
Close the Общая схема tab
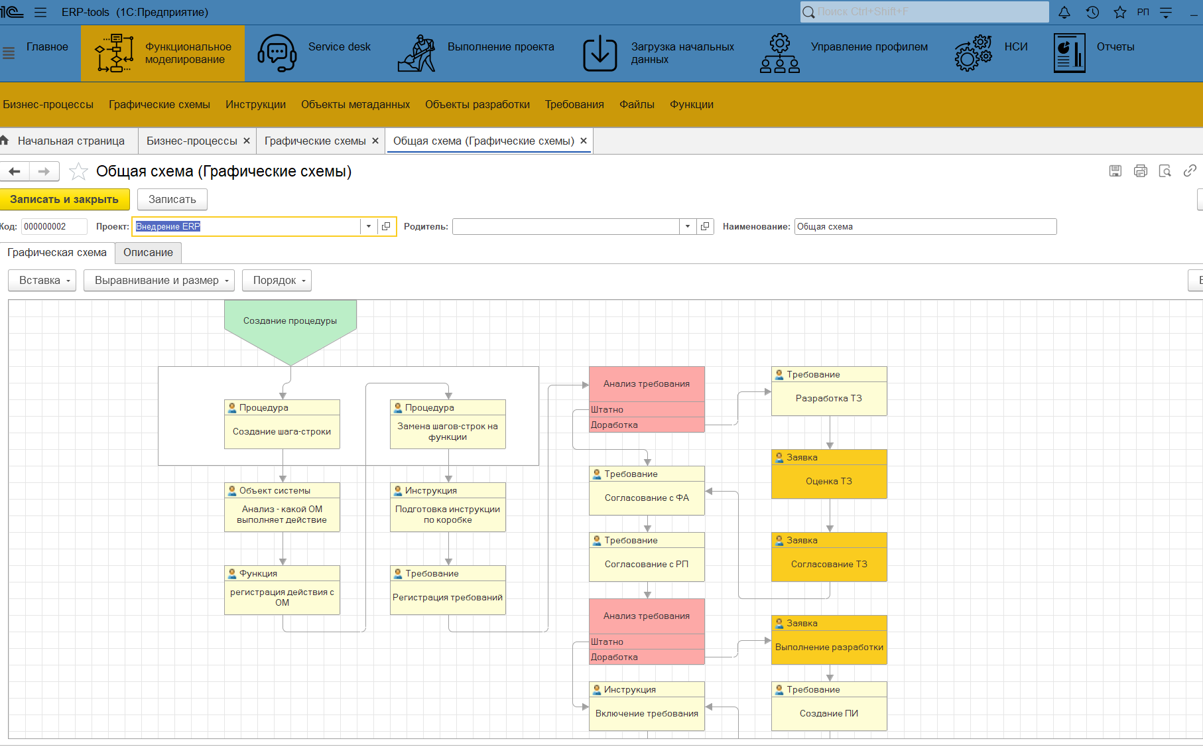584,141
